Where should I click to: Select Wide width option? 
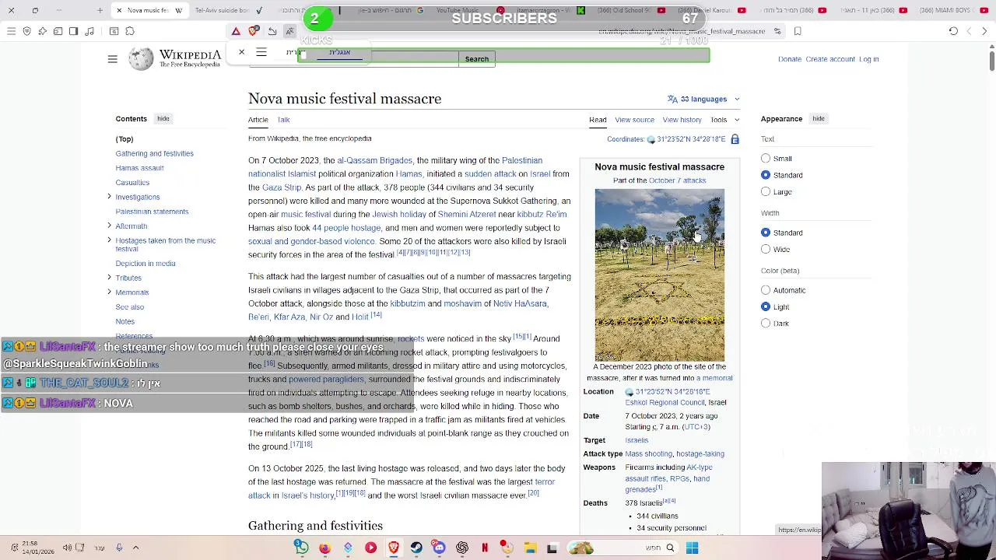click(766, 250)
